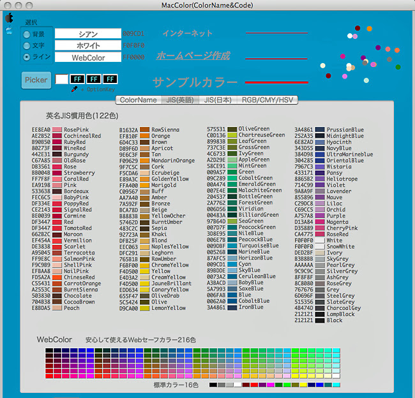
Task: Pick the RosePink swatch
Action: 57,129
